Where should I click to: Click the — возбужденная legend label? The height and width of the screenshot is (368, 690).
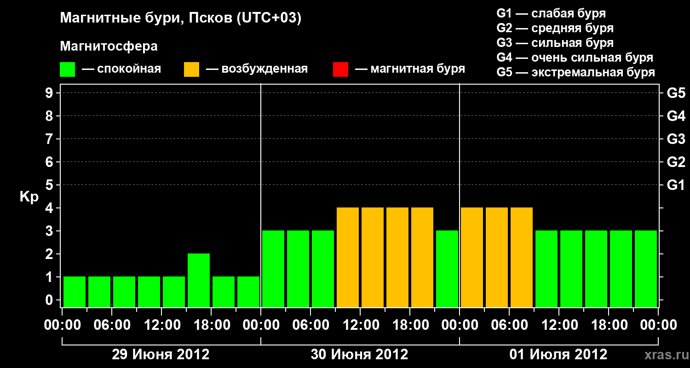(257, 69)
